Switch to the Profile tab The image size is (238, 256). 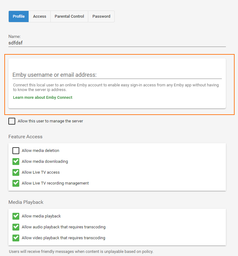click(x=19, y=16)
